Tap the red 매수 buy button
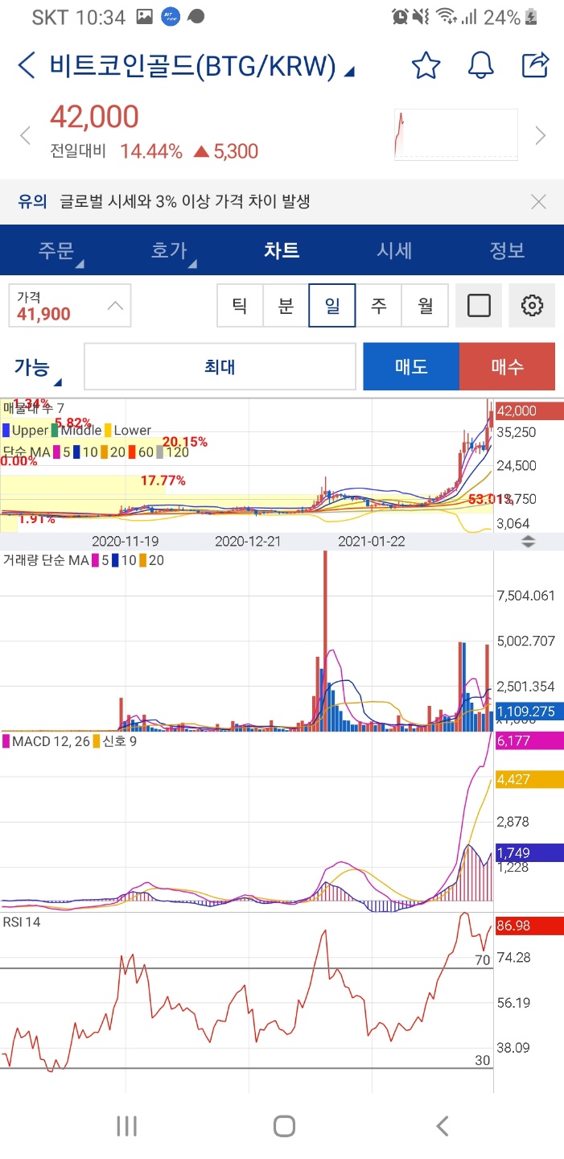The width and height of the screenshot is (564, 1159). point(507,367)
